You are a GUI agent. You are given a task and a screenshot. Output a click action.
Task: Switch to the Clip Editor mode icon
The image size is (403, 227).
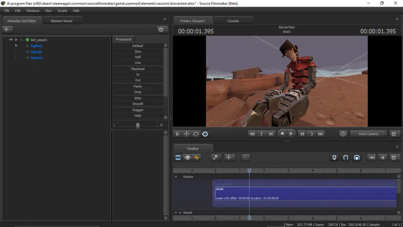tap(178, 157)
